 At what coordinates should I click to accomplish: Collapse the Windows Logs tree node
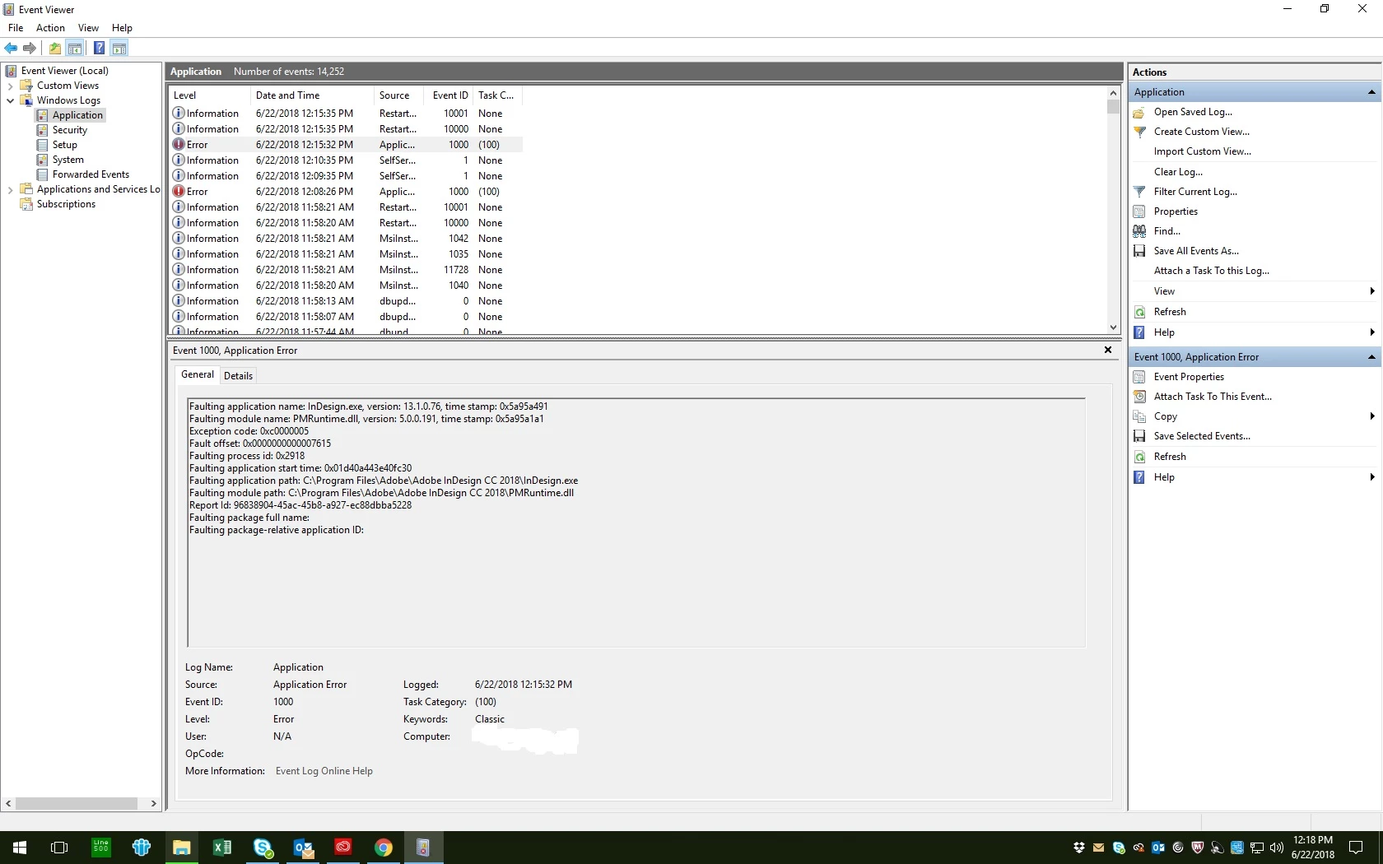(x=10, y=100)
